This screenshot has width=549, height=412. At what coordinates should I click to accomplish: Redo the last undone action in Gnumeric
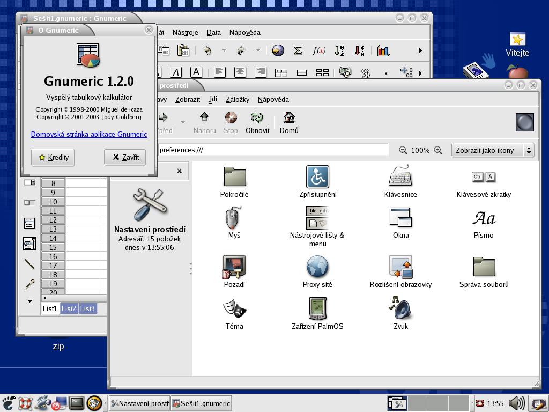[241, 51]
